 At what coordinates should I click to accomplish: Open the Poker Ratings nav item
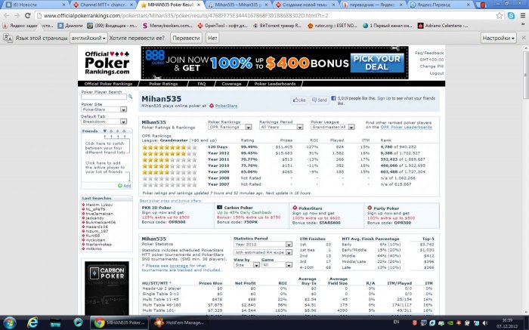coord(163,84)
